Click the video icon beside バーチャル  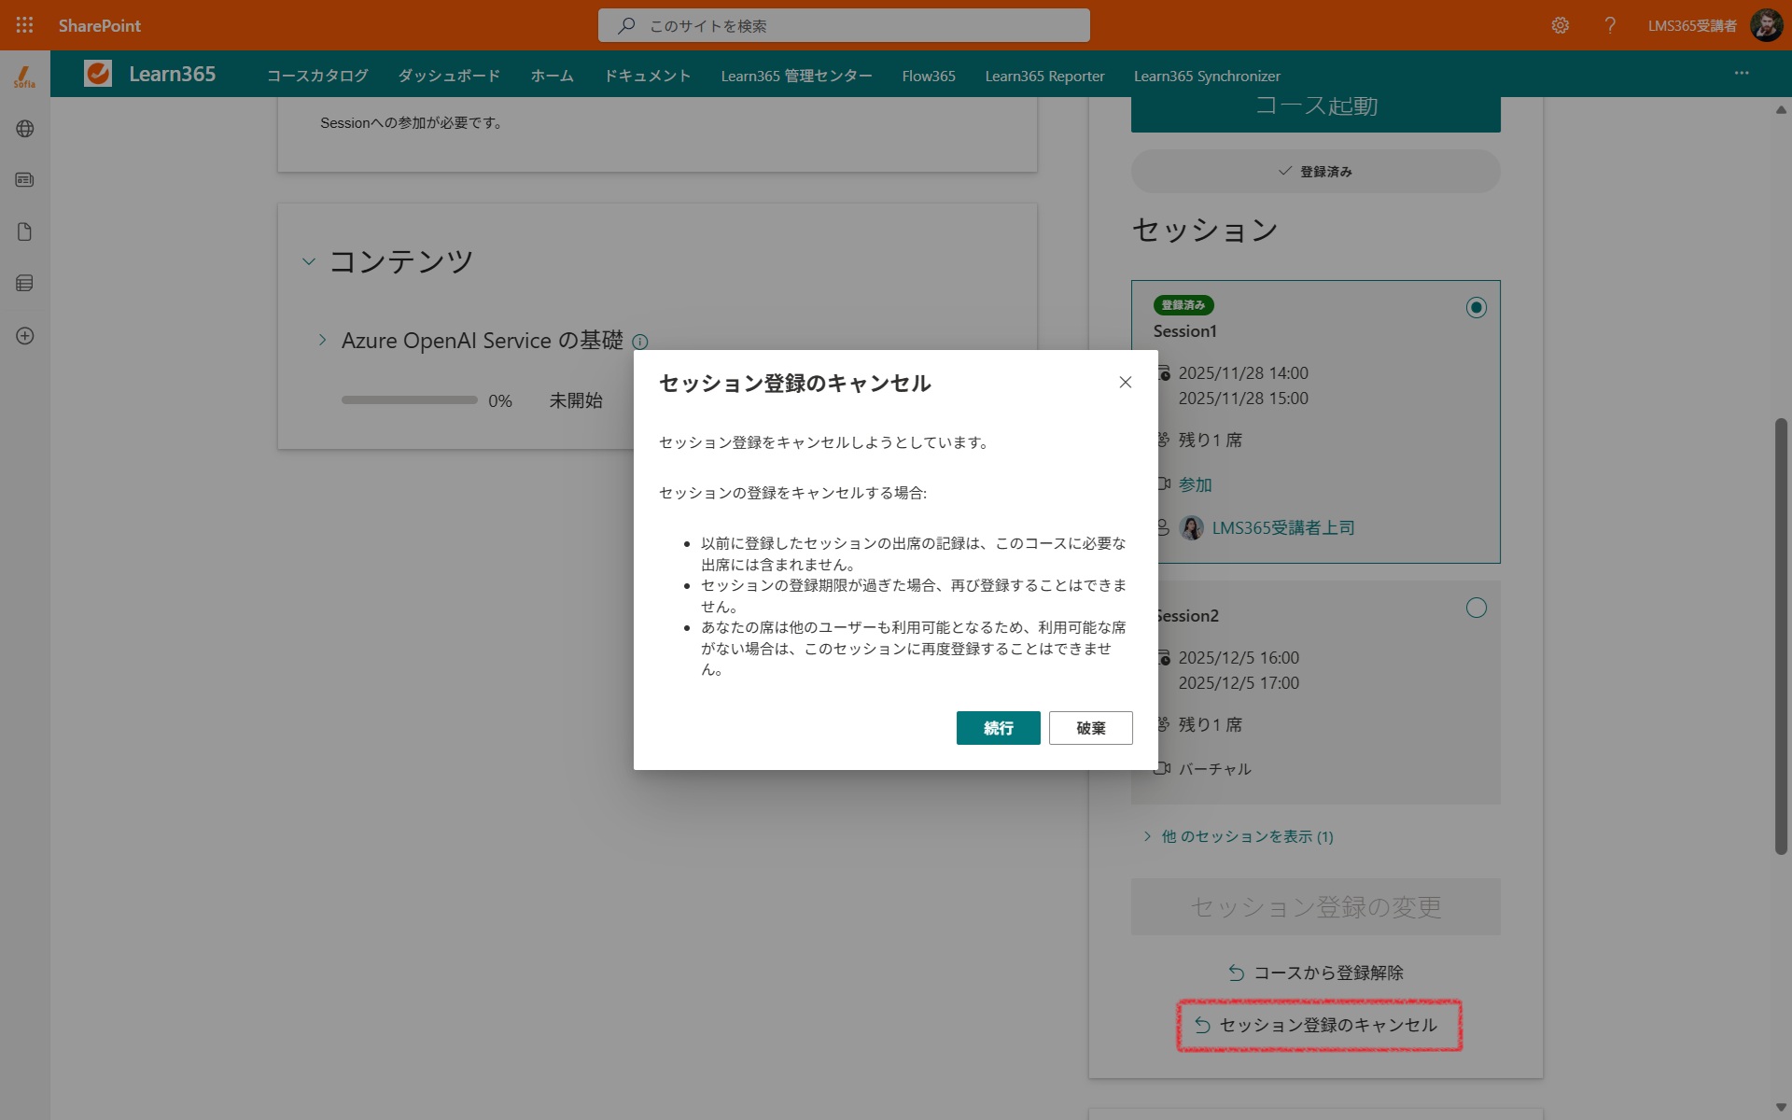point(1163,768)
